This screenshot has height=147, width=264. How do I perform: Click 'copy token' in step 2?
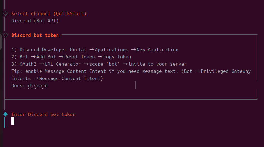point(117,57)
